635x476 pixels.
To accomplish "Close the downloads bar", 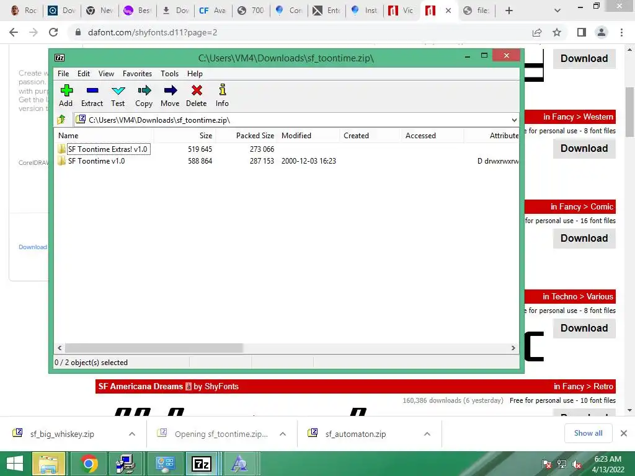I will 624,433.
